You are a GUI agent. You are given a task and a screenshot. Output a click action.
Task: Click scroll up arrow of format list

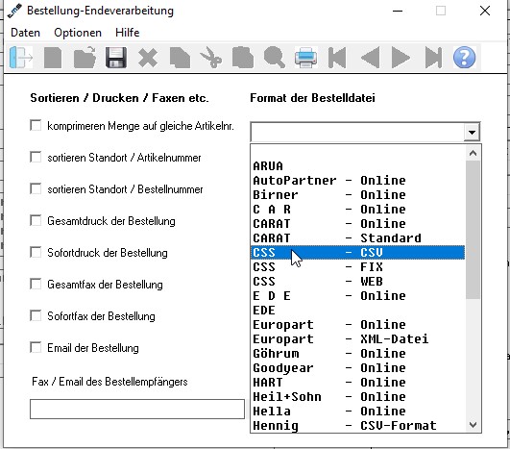click(x=473, y=153)
